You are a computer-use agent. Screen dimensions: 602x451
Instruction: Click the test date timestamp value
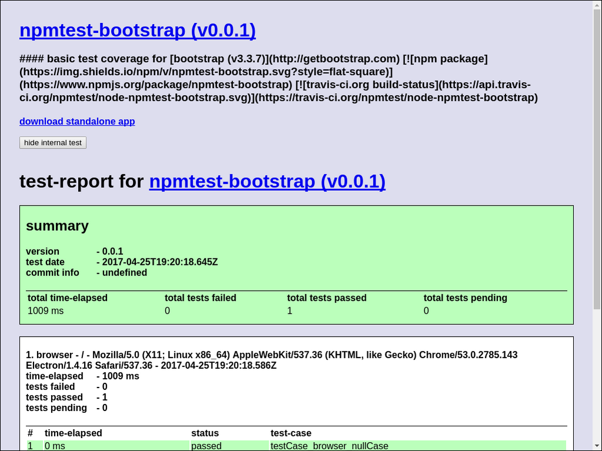coord(159,262)
